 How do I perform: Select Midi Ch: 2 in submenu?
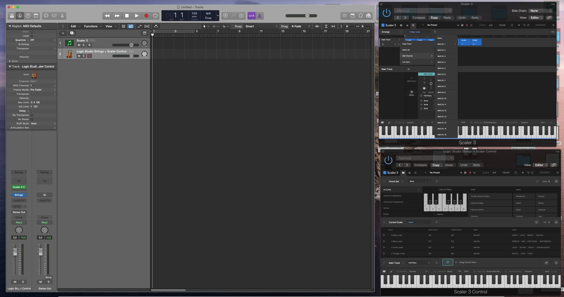point(442,50)
